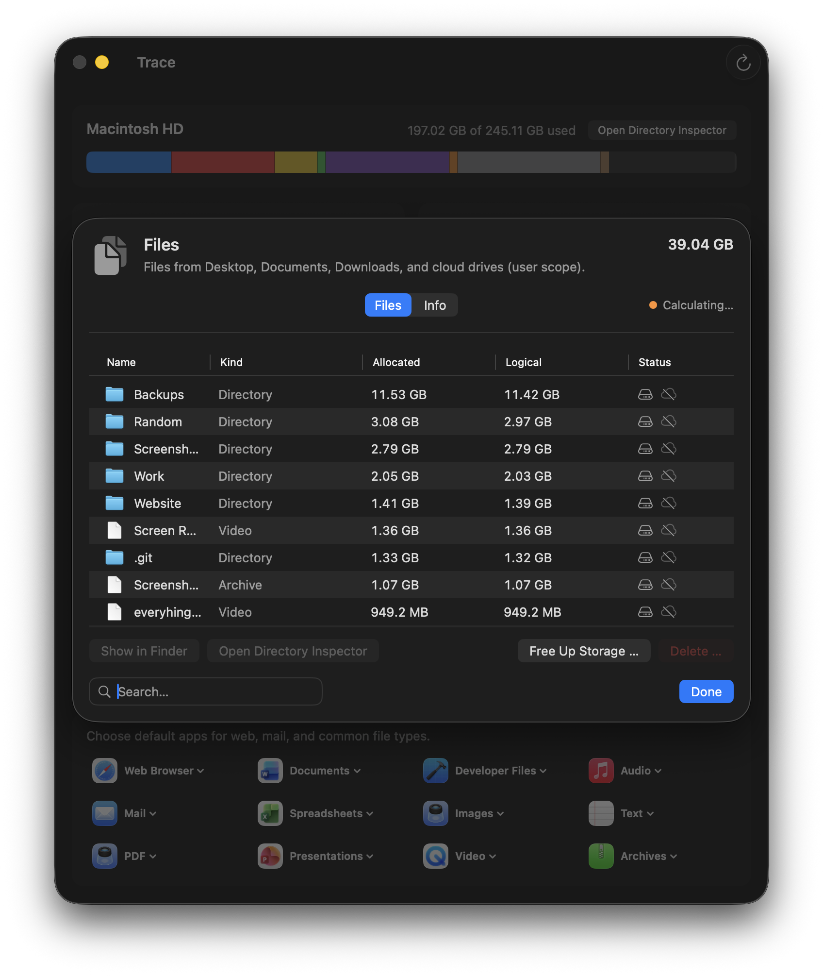The height and width of the screenshot is (976, 823).
Task: Click Free Up Storage
Action: tap(584, 651)
